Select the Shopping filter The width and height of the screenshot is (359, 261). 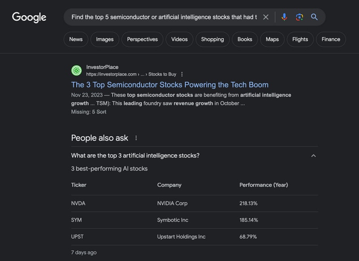(212, 40)
